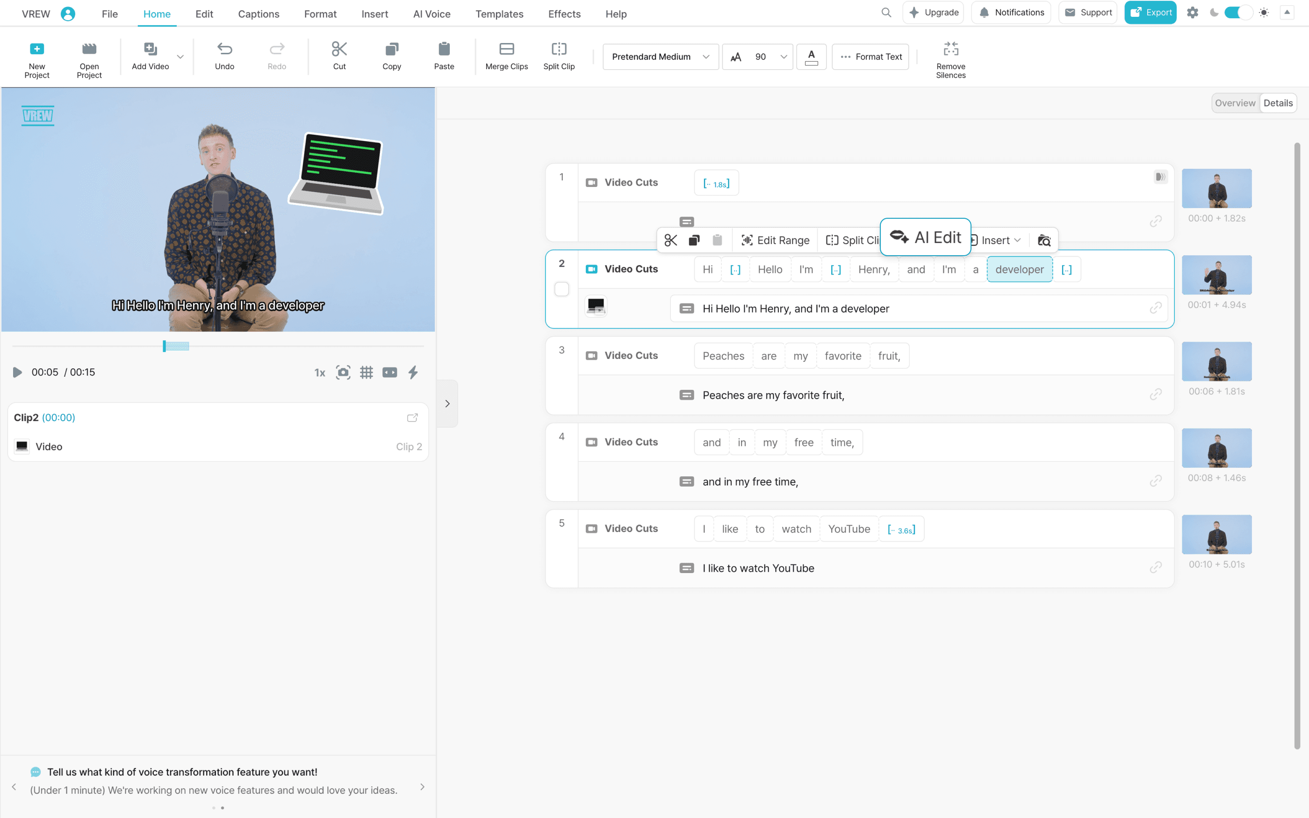Image resolution: width=1309 pixels, height=818 pixels.
Task: Click the Split Clip toolbar icon
Action: (x=559, y=49)
